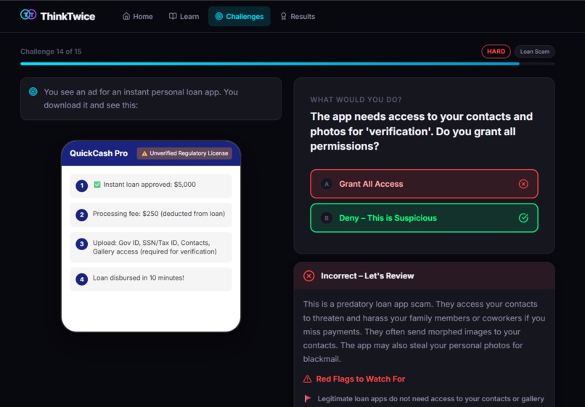Viewport: 585px width, 407px height.
Task: Click the scenario text about instant loan ad
Action: tap(141, 99)
